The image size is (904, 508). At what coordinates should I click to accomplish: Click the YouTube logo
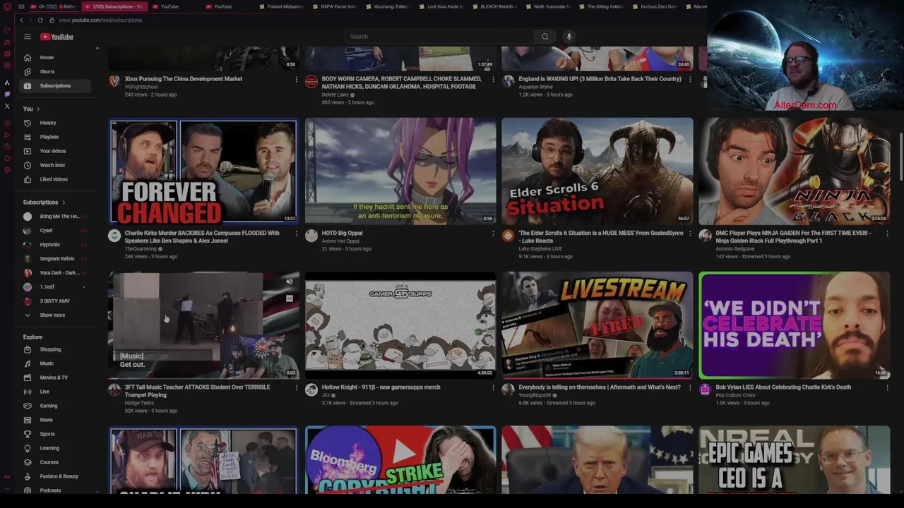56,37
